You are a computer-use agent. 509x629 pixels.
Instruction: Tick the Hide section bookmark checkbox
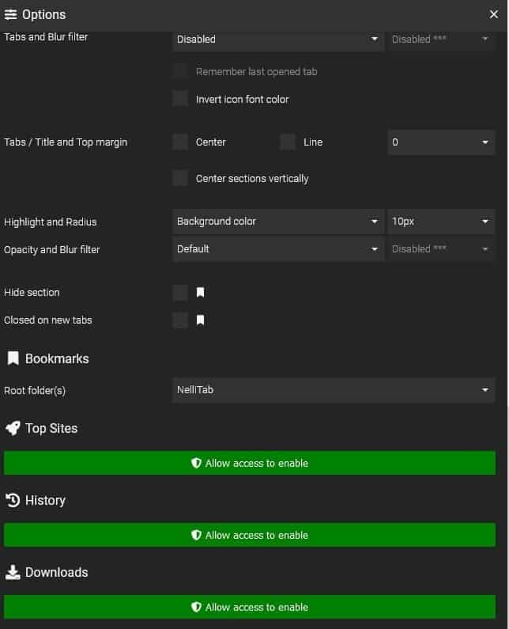tap(180, 293)
